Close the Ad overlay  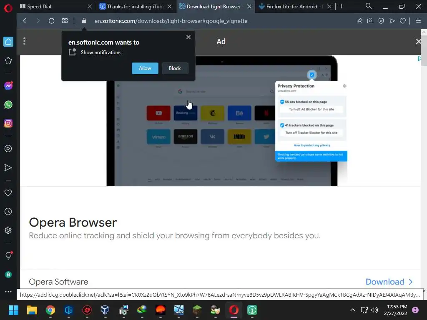pyautogui.click(x=419, y=42)
